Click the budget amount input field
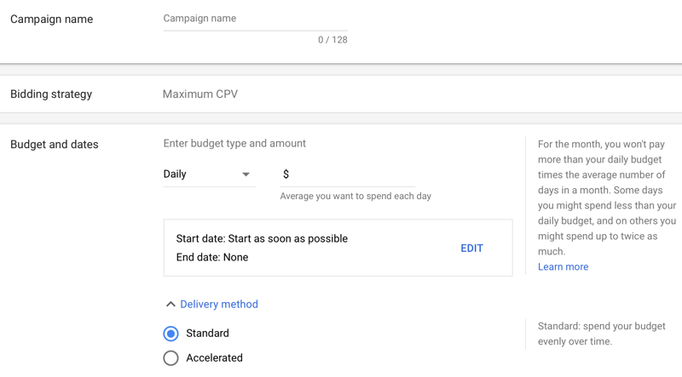 [x=348, y=174]
